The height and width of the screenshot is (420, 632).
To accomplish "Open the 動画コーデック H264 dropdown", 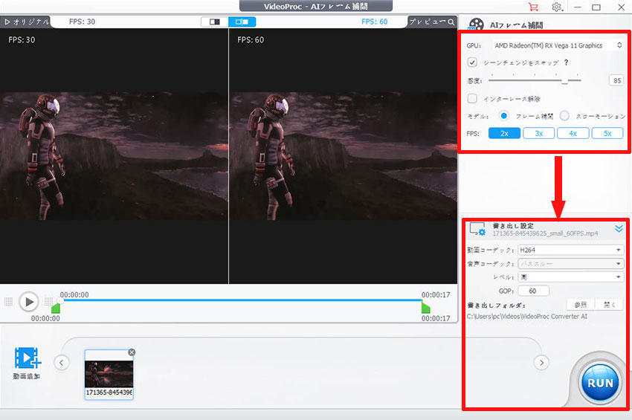I will coord(571,250).
